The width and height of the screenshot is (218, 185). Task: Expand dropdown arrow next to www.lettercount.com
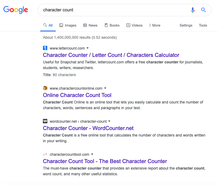tap(88, 48)
